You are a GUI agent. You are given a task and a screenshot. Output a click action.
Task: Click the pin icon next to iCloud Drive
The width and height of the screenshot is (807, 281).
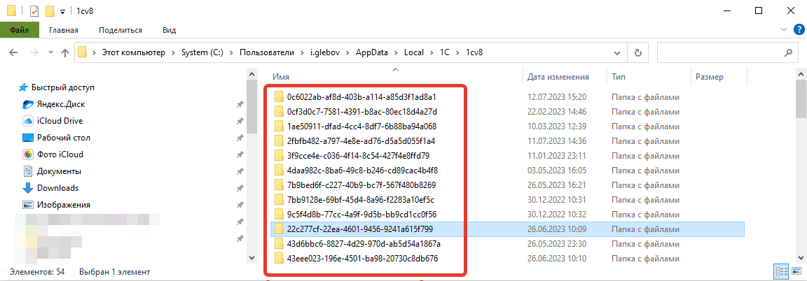point(240,121)
